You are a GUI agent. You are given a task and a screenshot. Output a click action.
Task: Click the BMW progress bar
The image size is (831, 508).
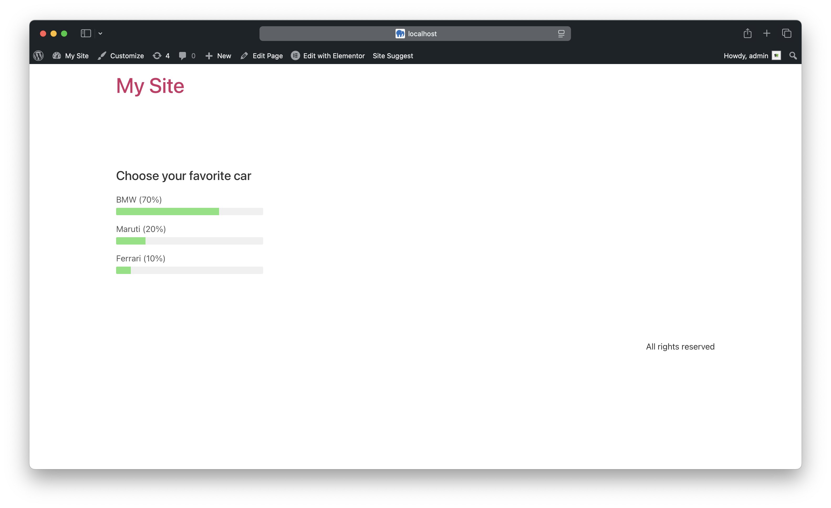click(190, 211)
